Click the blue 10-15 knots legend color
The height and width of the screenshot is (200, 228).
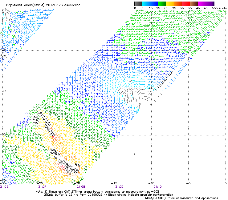click(154, 4)
